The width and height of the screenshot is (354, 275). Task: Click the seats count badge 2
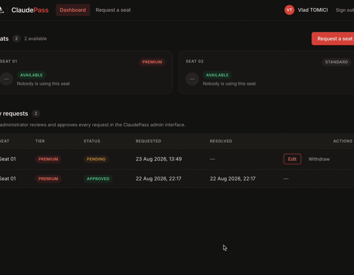pyautogui.click(x=16, y=38)
